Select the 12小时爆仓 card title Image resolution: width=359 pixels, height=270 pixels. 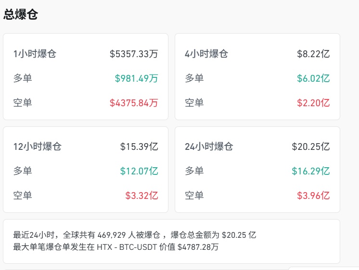[38, 147]
